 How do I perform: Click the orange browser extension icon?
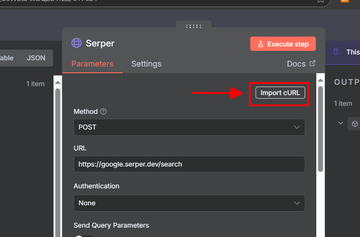pos(344,1)
